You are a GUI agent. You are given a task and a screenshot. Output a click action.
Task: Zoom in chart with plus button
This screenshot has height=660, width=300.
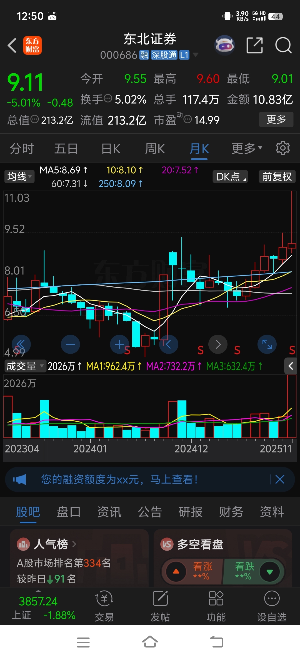(119, 344)
